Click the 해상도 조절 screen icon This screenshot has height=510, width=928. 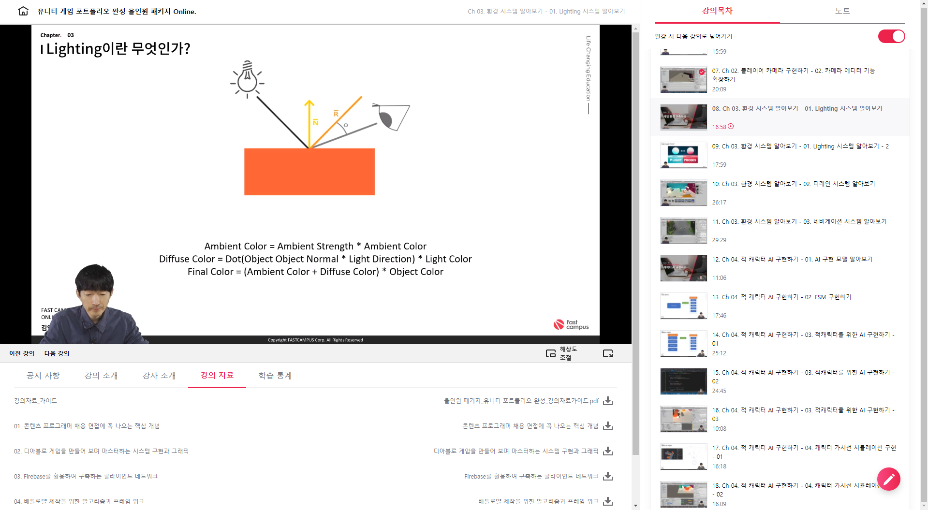551,353
